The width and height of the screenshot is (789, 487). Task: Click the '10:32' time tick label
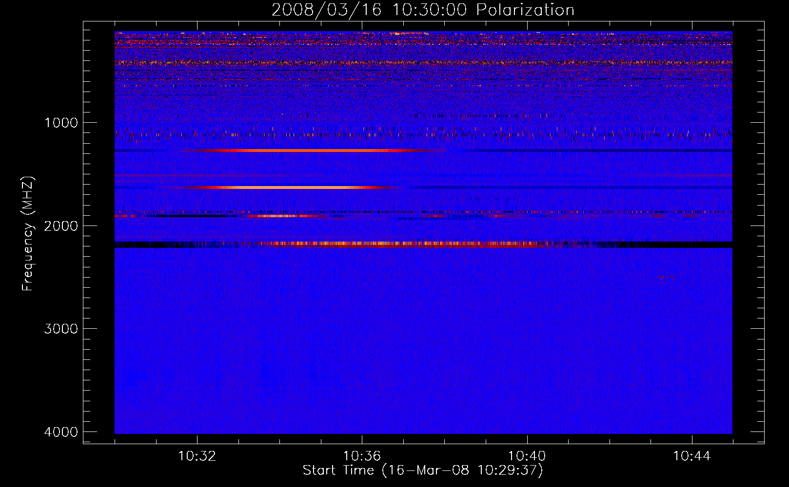(197, 456)
